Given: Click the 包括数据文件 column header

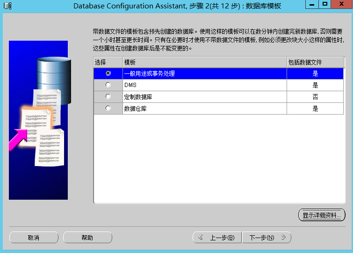Looking at the screenshot, I should (315, 62).
